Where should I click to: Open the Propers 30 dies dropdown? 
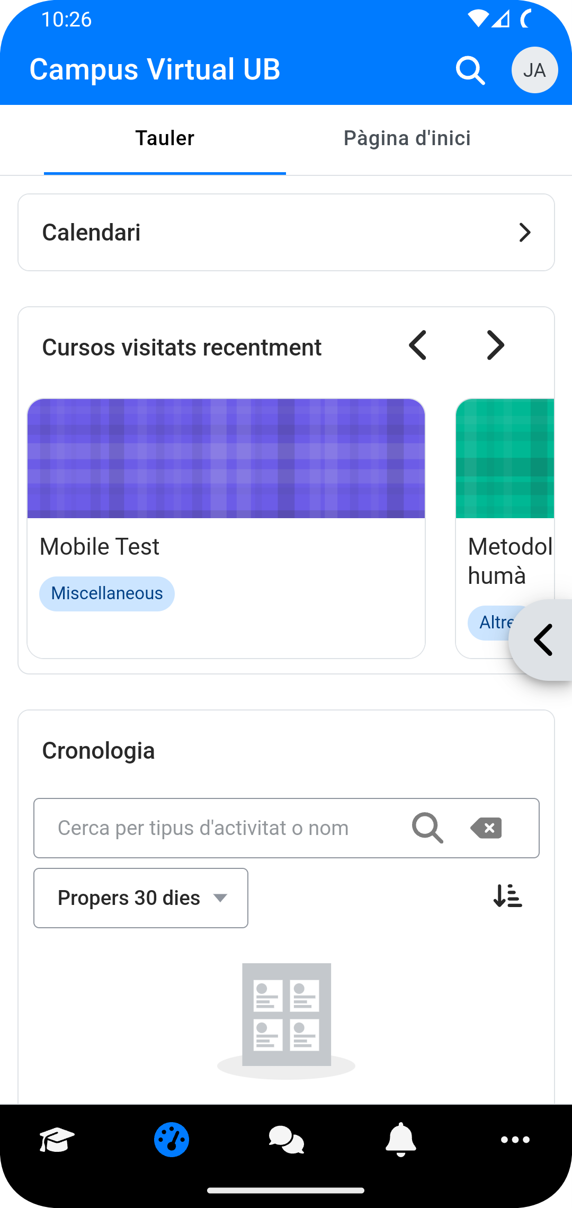[141, 898]
